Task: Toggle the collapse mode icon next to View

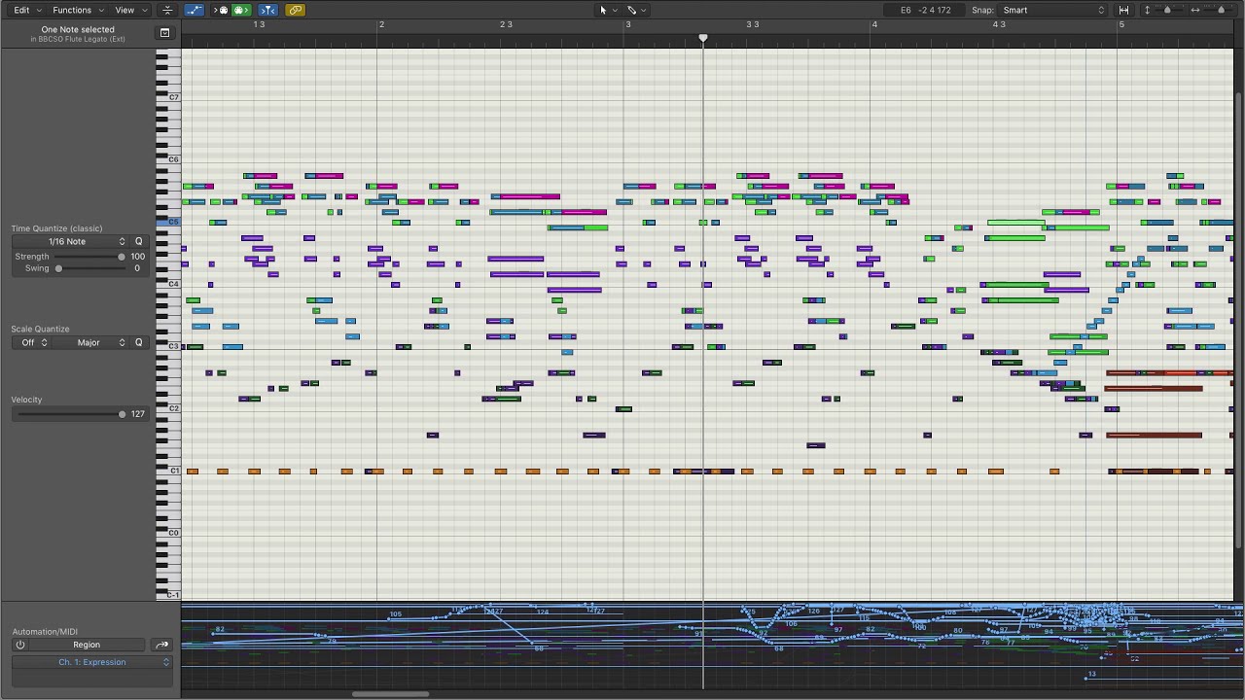Action: pyautogui.click(x=167, y=10)
